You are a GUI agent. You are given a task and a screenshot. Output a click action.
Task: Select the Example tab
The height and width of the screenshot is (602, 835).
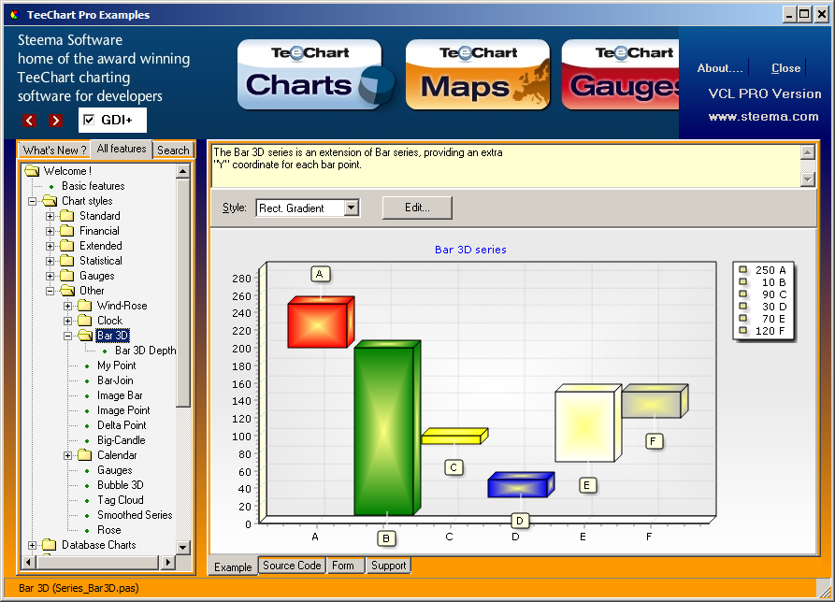(233, 566)
